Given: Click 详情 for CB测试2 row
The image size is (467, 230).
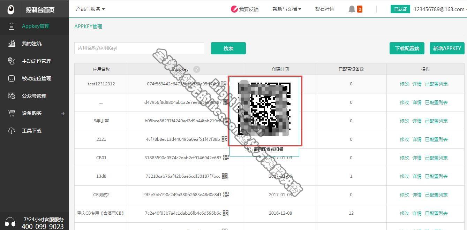Looking at the screenshot, I should pyautogui.click(x=417, y=194).
